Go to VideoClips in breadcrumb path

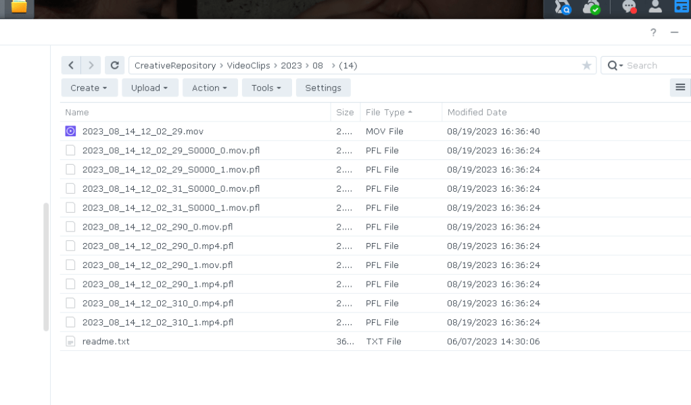point(248,65)
